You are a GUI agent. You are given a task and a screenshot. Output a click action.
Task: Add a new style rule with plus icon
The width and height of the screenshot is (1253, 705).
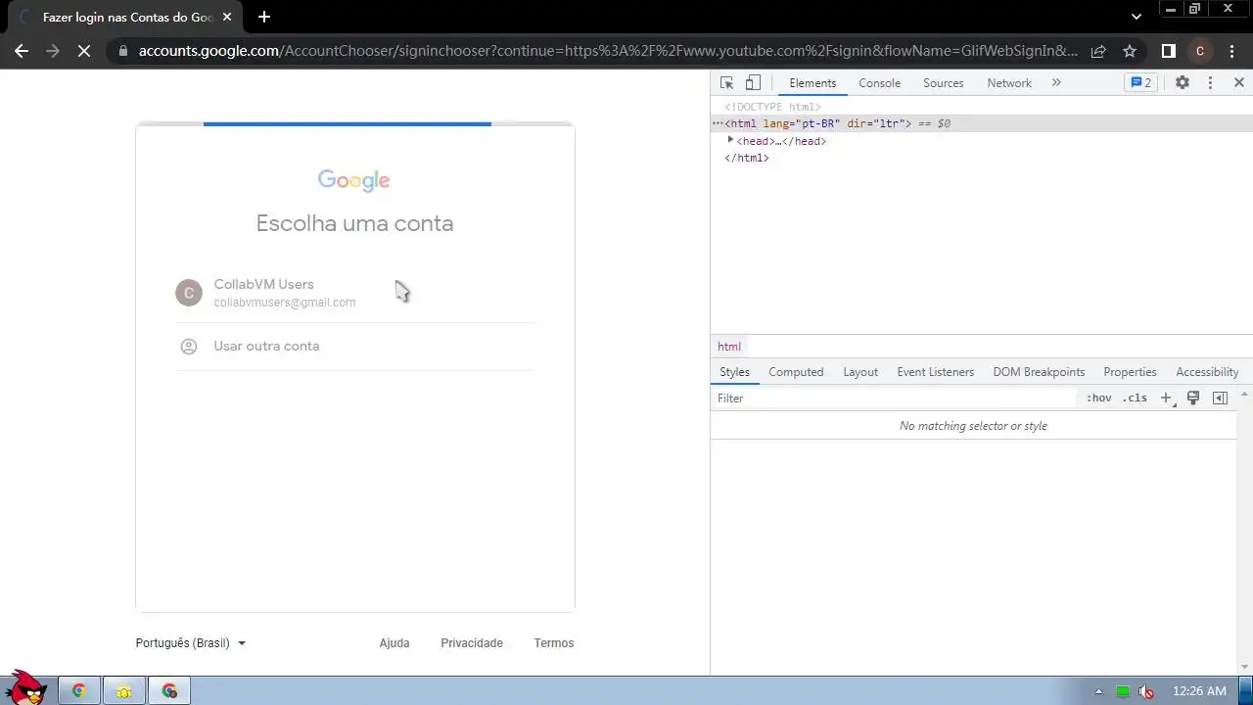coord(1166,399)
